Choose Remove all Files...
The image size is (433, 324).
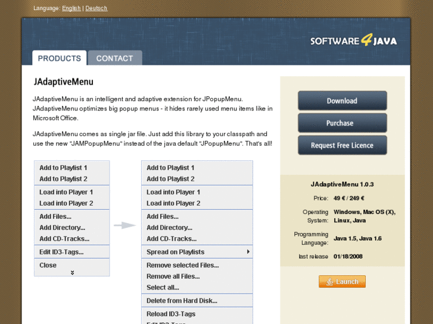click(x=197, y=276)
